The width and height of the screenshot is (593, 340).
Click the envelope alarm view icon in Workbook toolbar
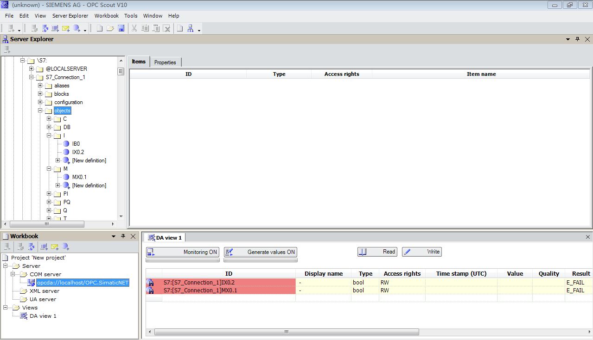tap(55, 247)
